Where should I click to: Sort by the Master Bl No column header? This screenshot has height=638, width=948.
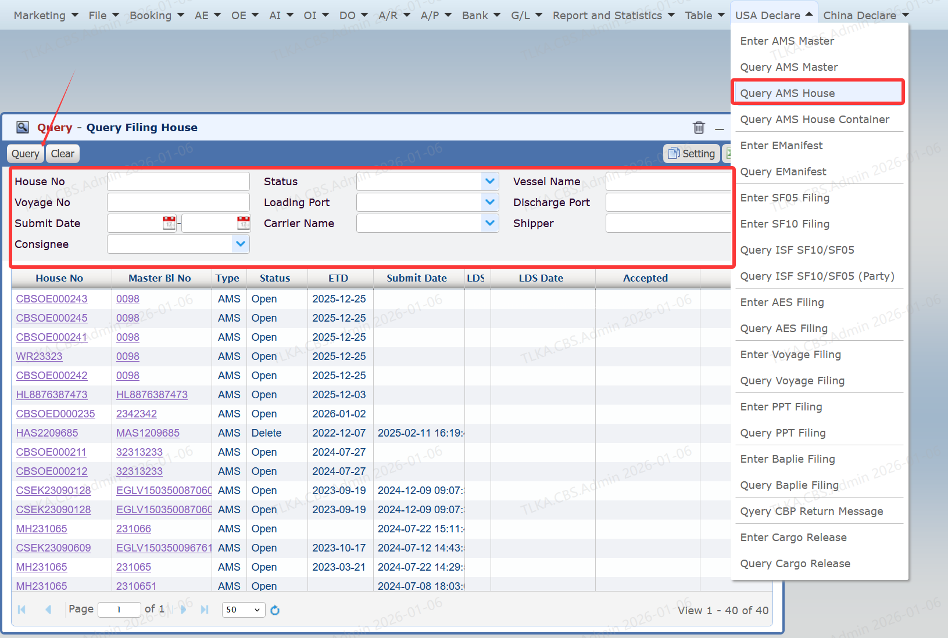click(x=160, y=278)
